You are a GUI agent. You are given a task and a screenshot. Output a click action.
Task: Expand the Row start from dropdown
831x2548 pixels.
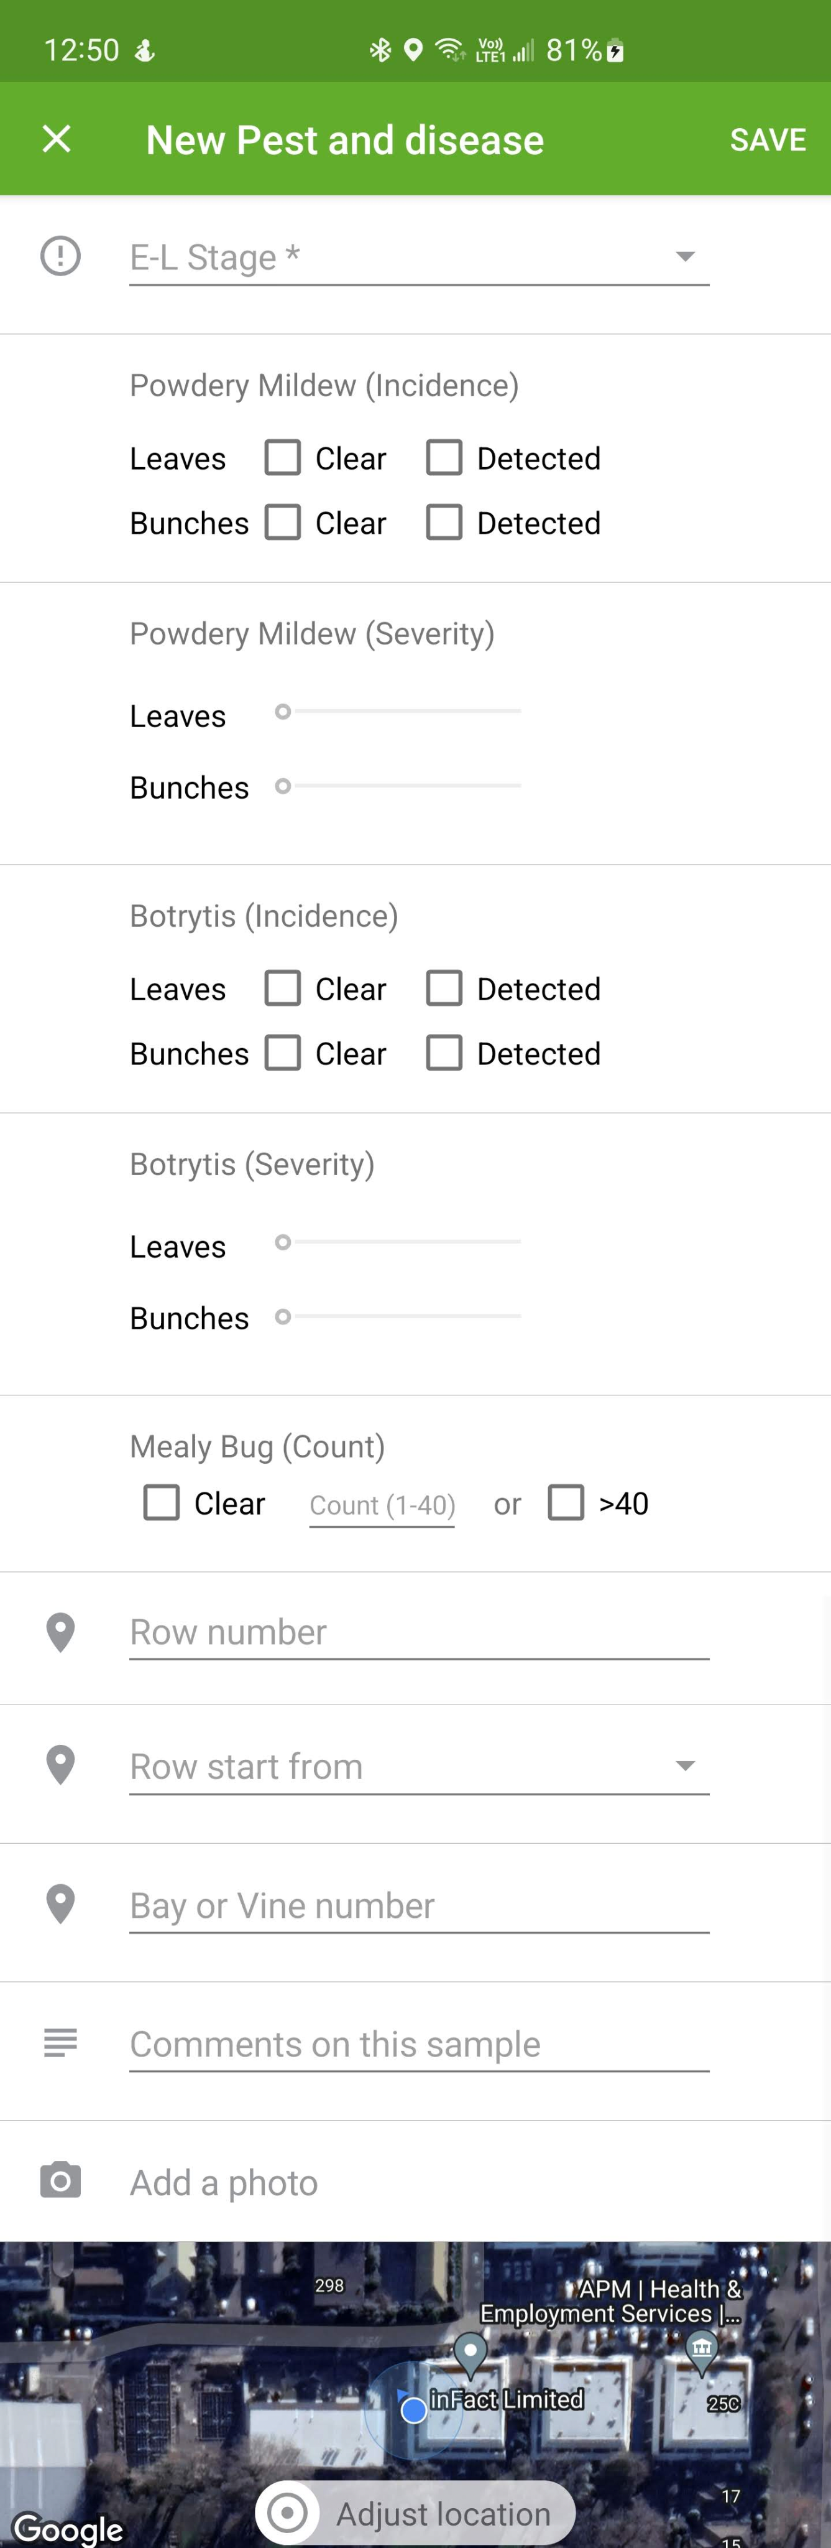click(x=419, y=1767)
